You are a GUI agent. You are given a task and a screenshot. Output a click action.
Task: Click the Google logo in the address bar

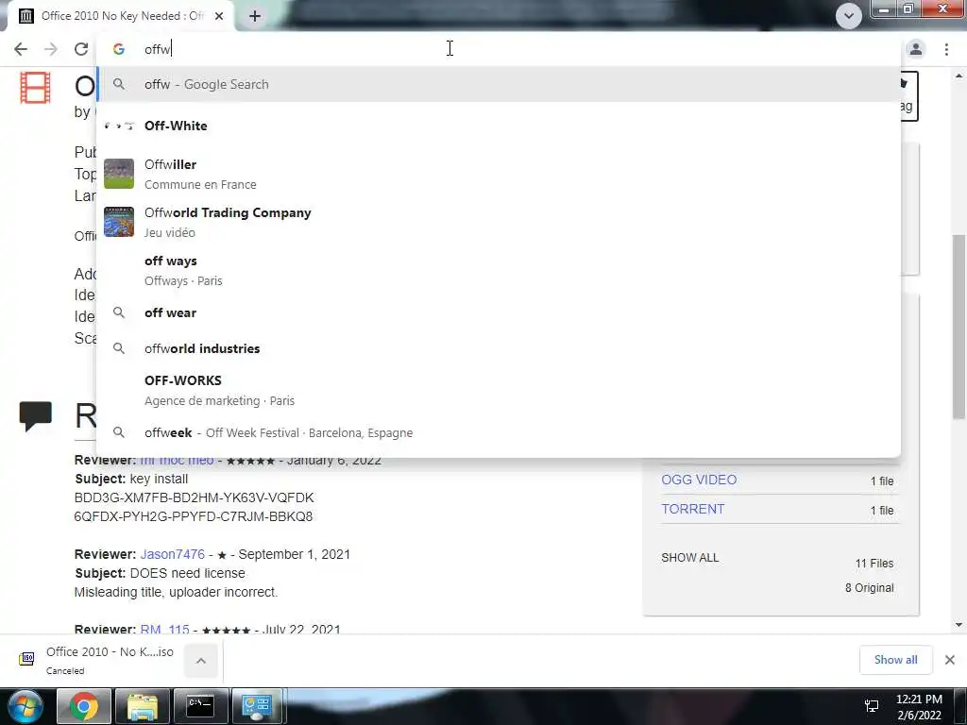click(x=118, y=49)
